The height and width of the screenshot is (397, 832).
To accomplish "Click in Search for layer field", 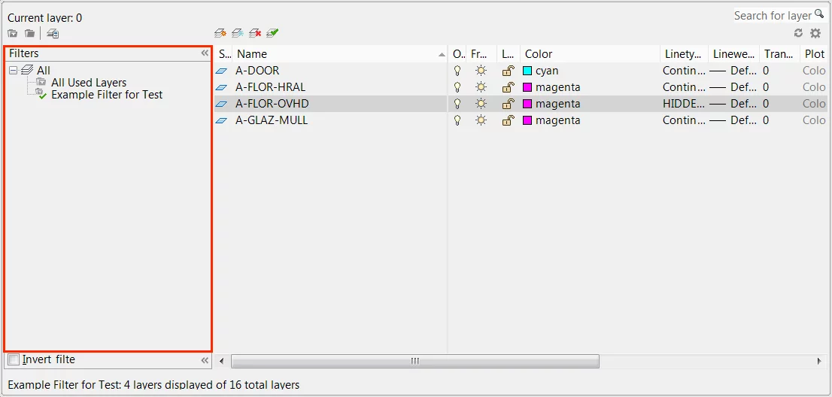I will pos(773,15).
